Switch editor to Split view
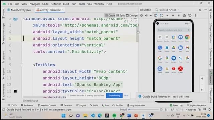The width and height of the screenshot is (214, 120). tap(120, 16)
